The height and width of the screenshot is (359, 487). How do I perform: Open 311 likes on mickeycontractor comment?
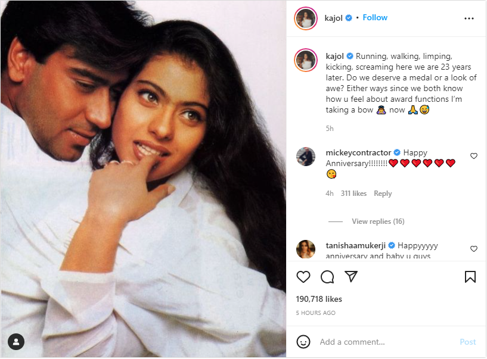tap(353, 193)
